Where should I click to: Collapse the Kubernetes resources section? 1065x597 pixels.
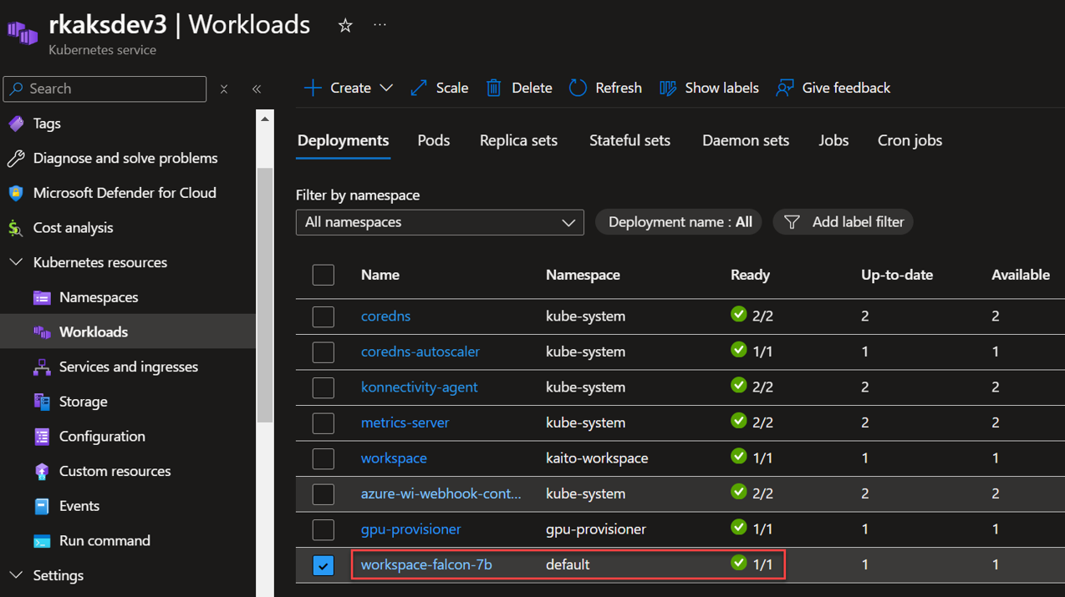(16, 262)
